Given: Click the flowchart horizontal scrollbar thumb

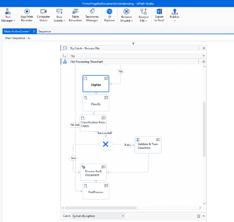Looking at the screenshot, I should (101, 208).
